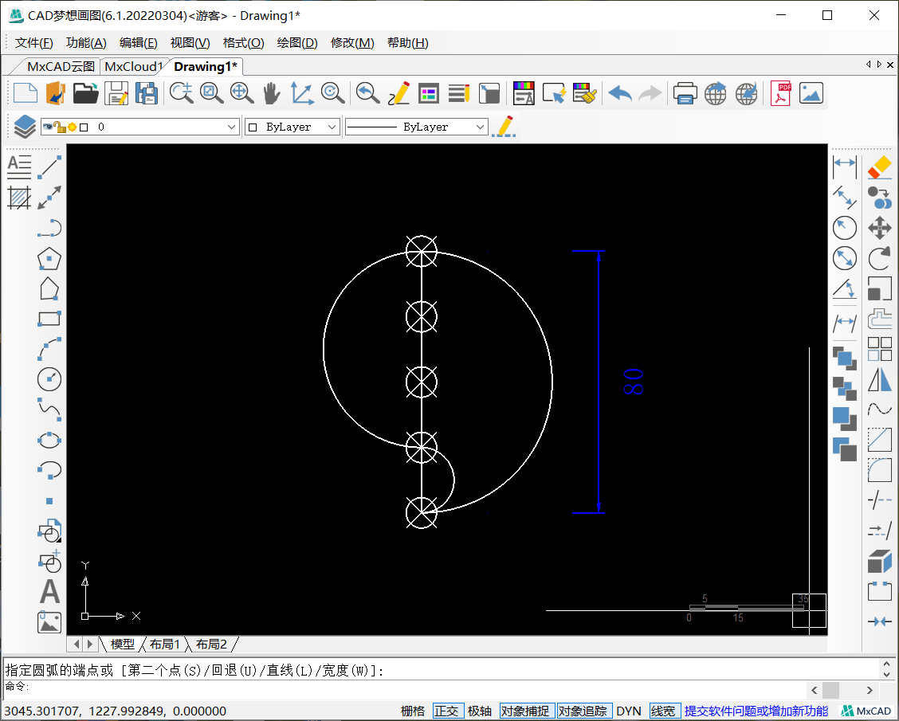899x721 pixels.
Task: Select the Rectangle tool
Action: point(49,319)
